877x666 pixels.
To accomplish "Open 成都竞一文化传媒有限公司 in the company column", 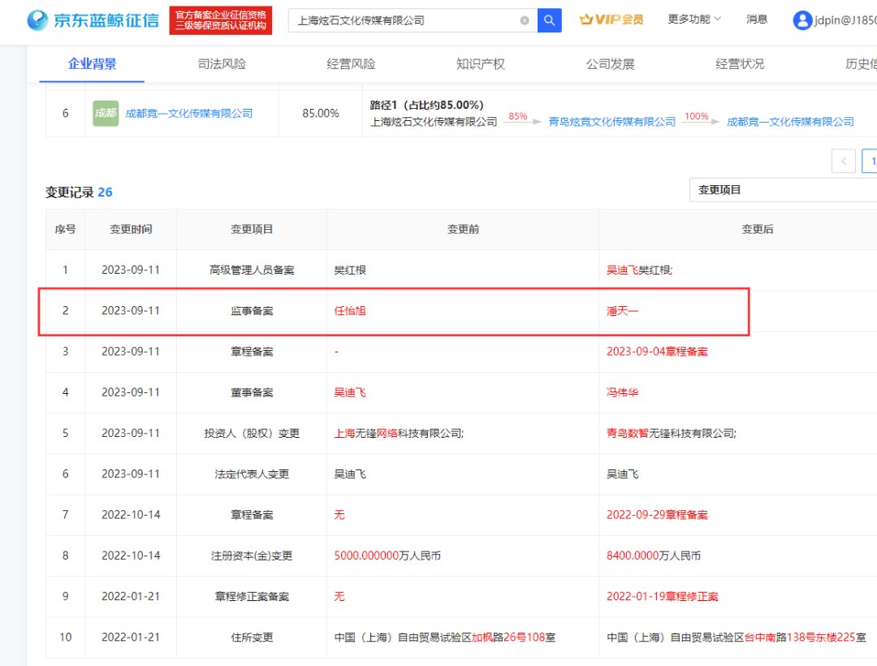I will (188, 114).
